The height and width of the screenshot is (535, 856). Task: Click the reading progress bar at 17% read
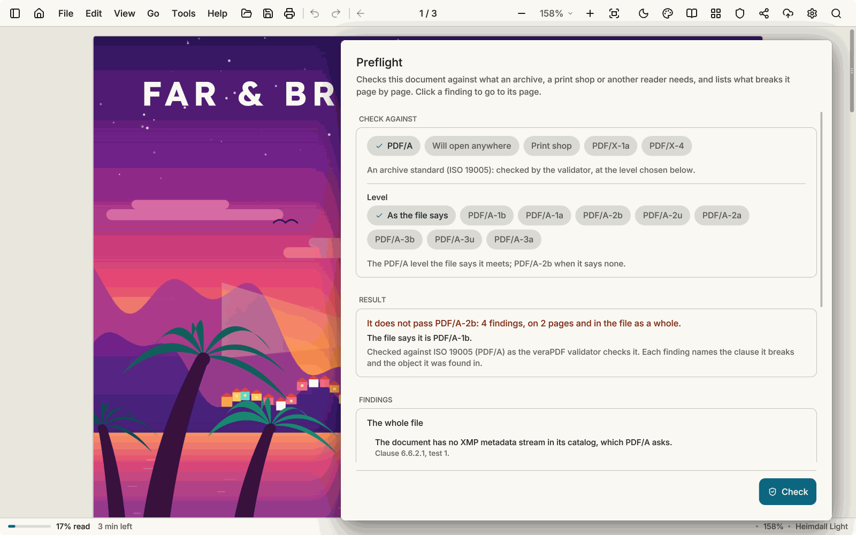coord(29,526)
